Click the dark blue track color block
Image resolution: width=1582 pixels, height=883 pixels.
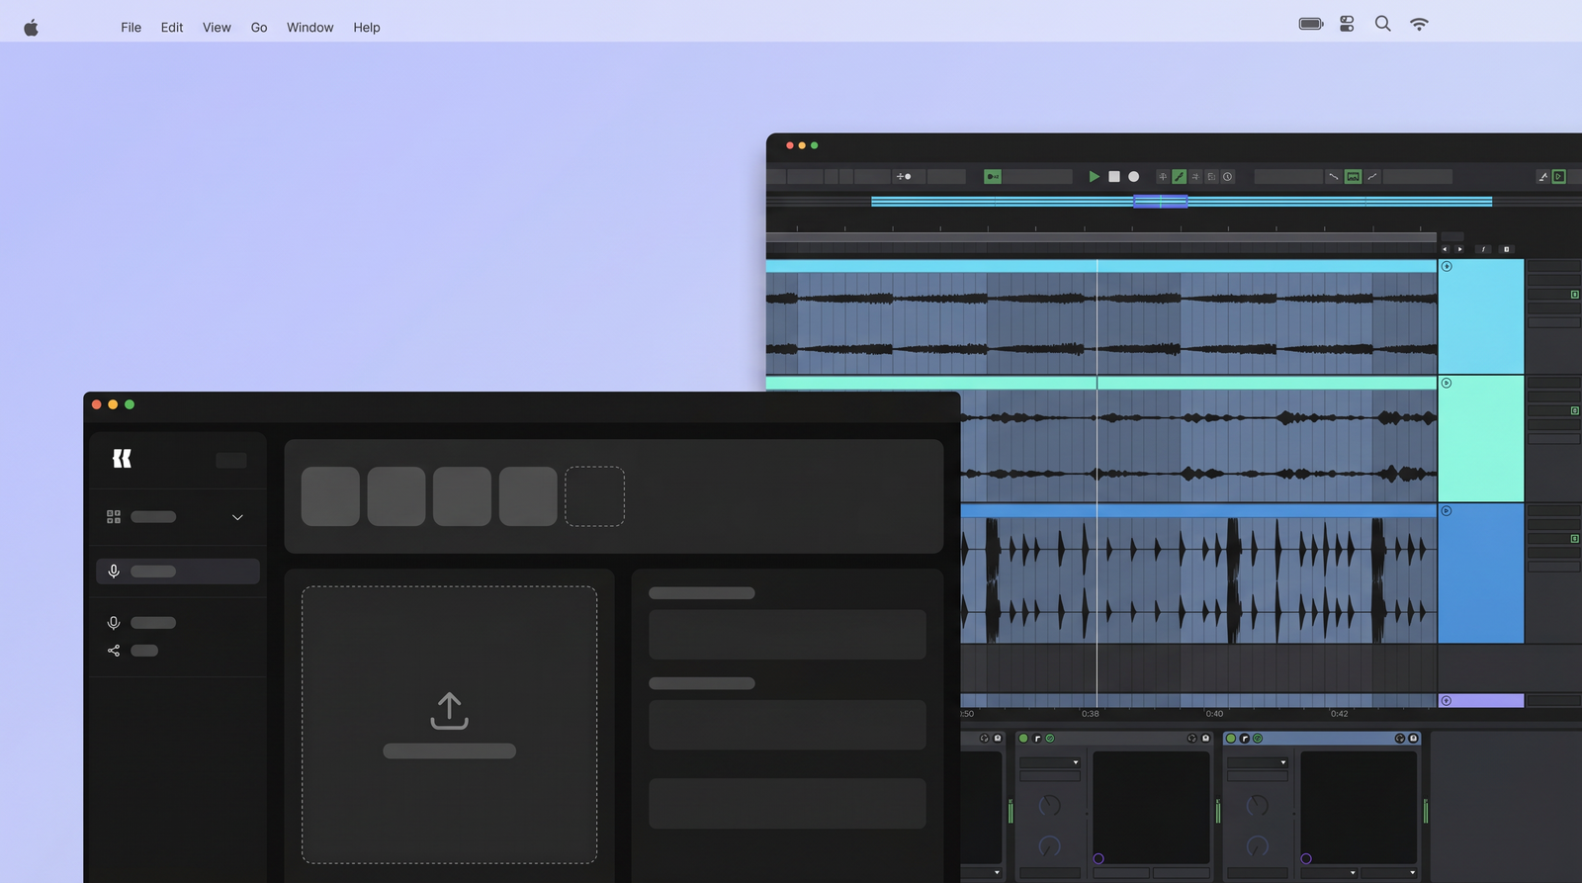[x=1481, y=574]
